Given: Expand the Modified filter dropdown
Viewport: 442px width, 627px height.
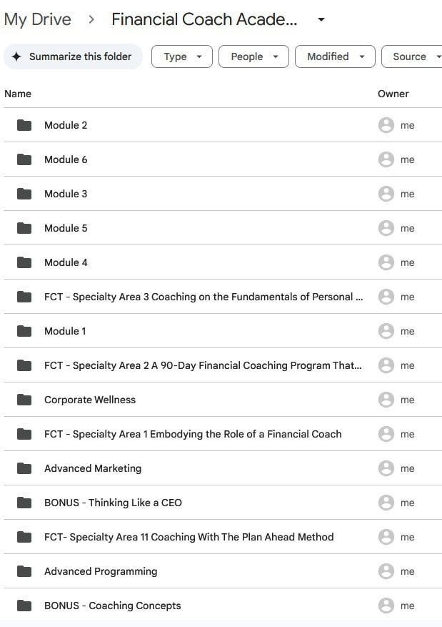Looking at the screenshot, I should 336,56.
